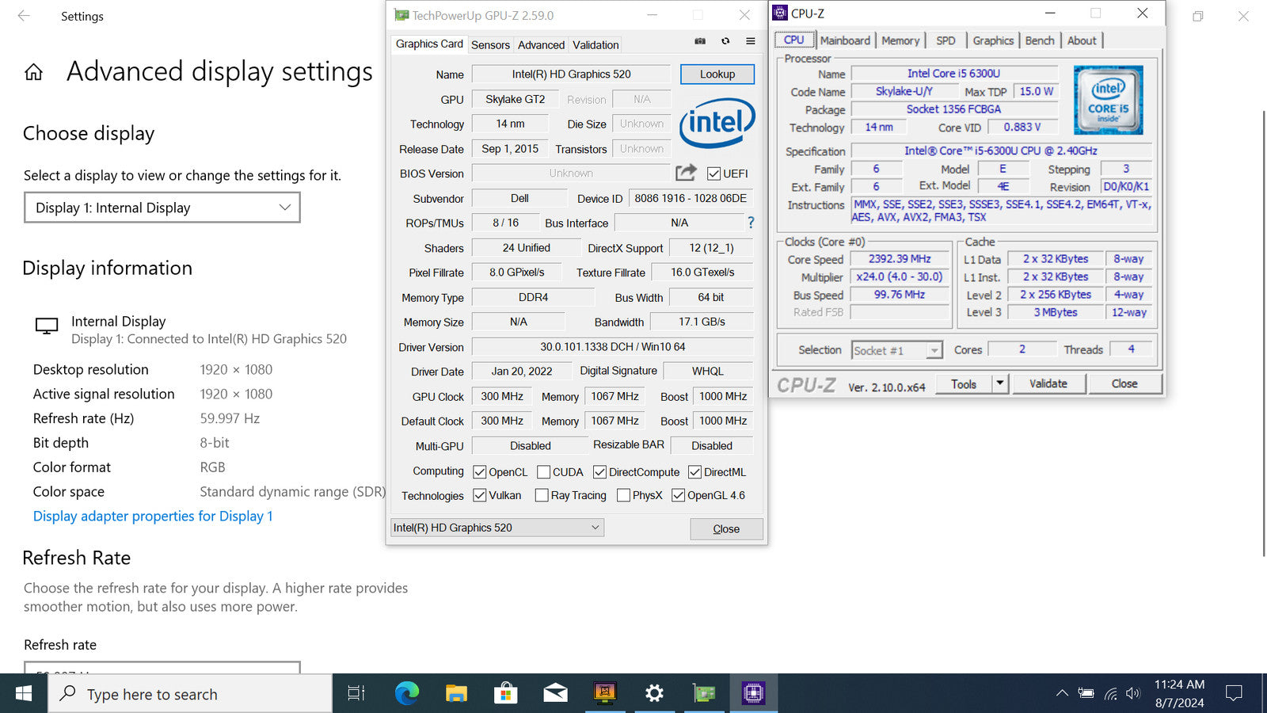The width and height of the screenshot is (1267, 713).
Task: Expand the Display 1: Internal Display dropdown
Action: (162, 208)
